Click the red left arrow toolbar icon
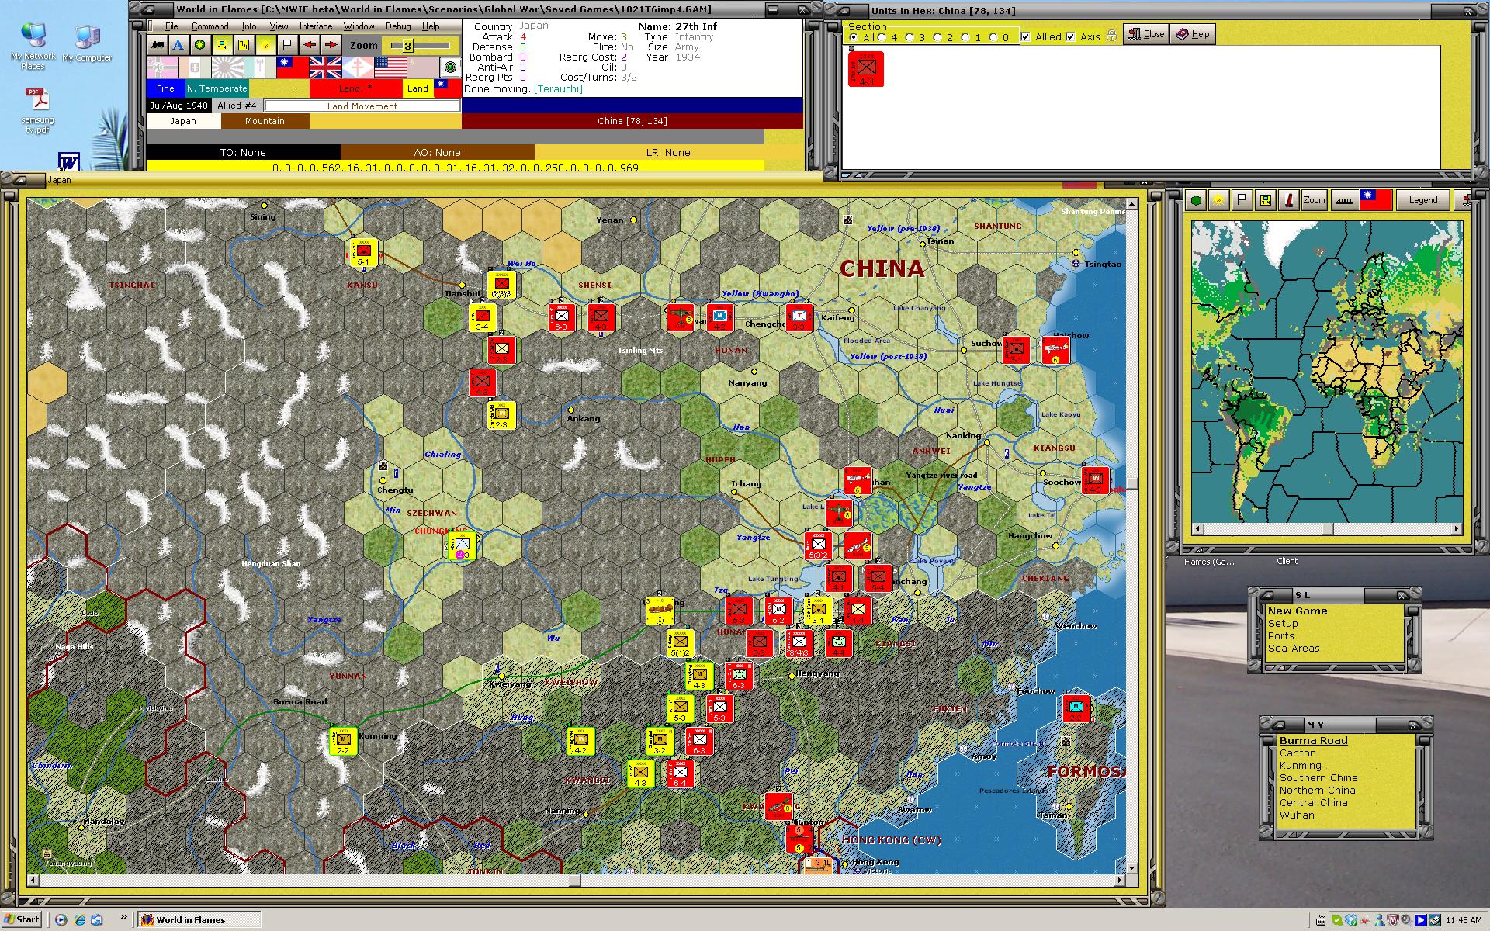1490x931 pixels. pos(309,45)
